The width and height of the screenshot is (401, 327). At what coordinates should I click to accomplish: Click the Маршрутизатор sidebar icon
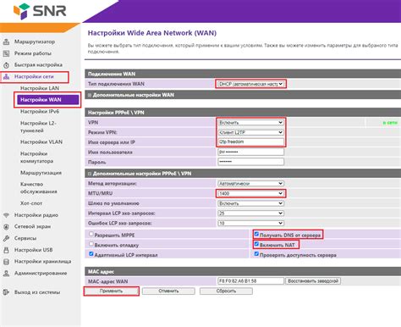coord(6,42)
